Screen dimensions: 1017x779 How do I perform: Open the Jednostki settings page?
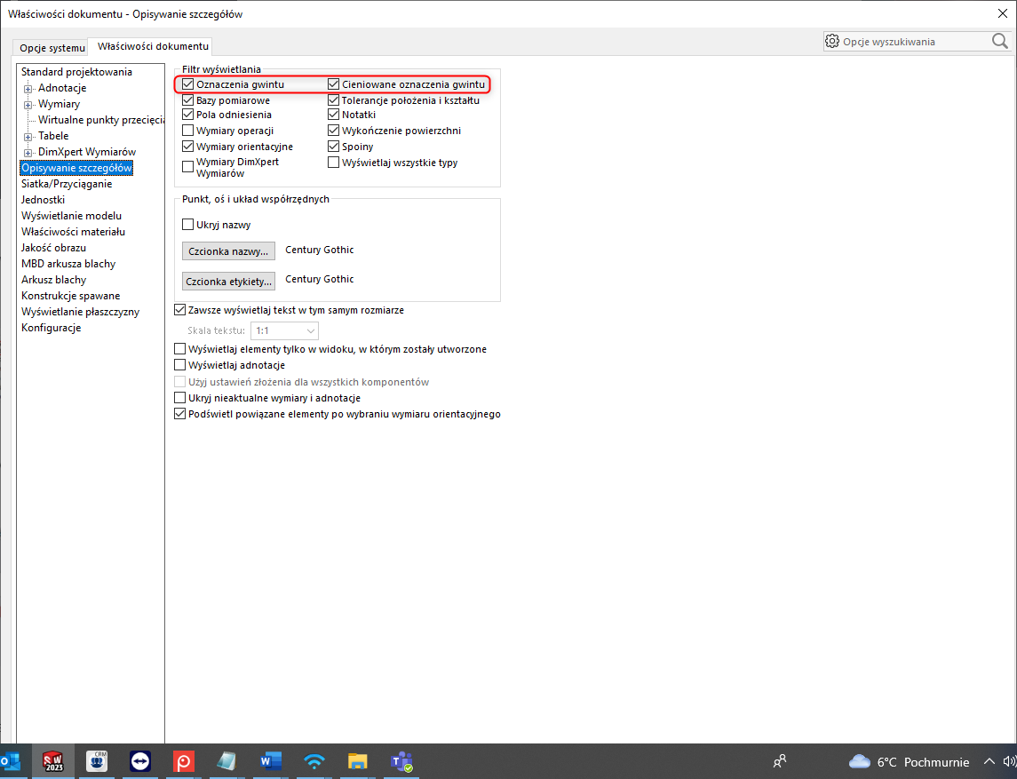pyautogui.click(x=43, y=200)
